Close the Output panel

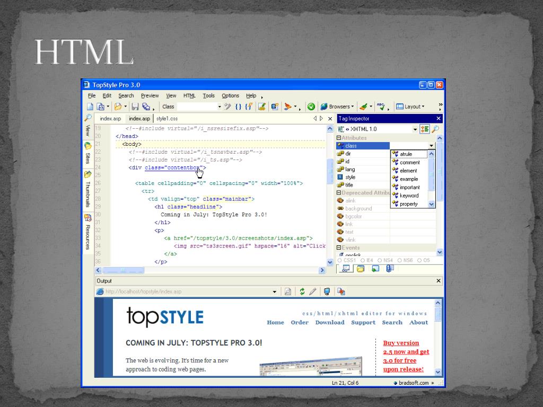tap(439, 281)
